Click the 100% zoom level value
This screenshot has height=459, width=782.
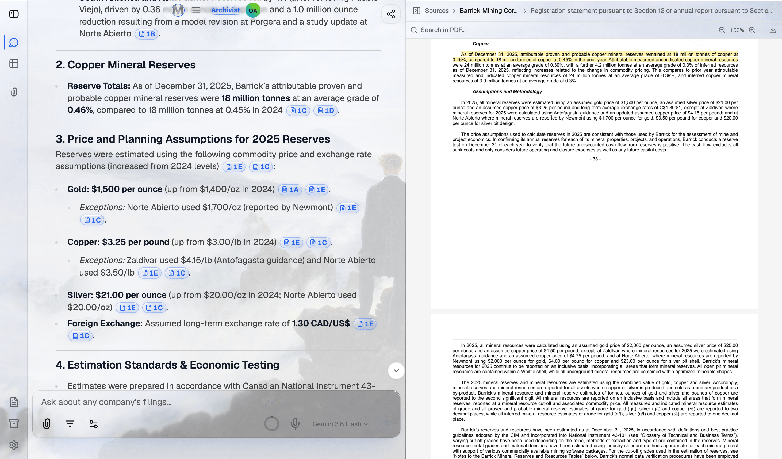coord(737,30)
